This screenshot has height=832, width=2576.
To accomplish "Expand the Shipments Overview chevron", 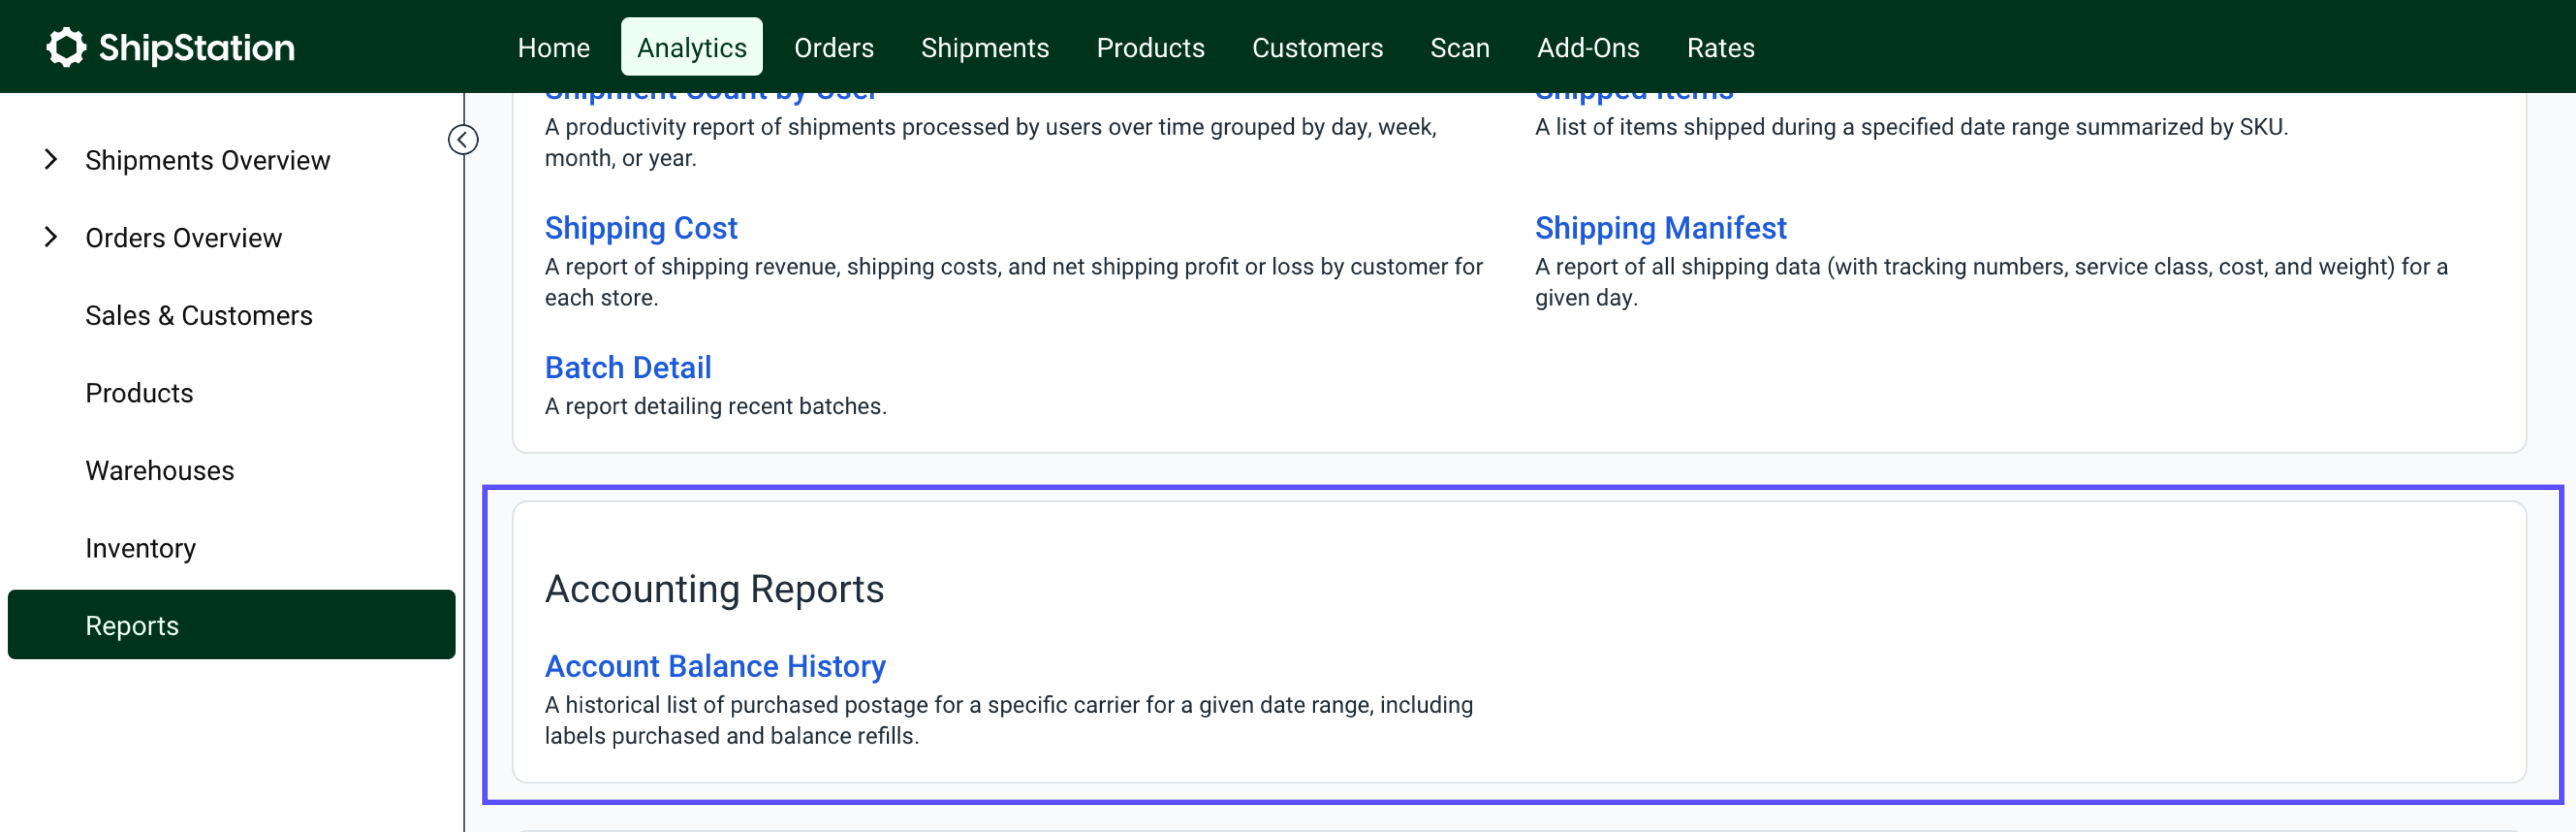I will [51, 160].
